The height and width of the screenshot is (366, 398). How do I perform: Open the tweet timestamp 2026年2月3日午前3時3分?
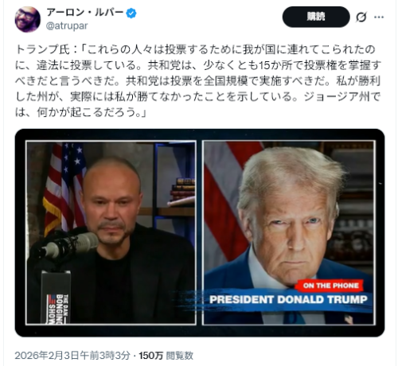pos(72,356)
